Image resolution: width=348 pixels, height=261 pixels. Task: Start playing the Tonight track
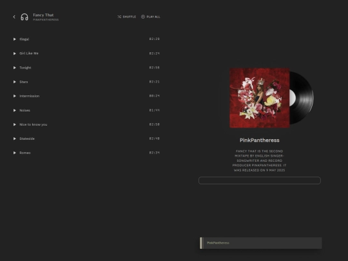(15, 68)
